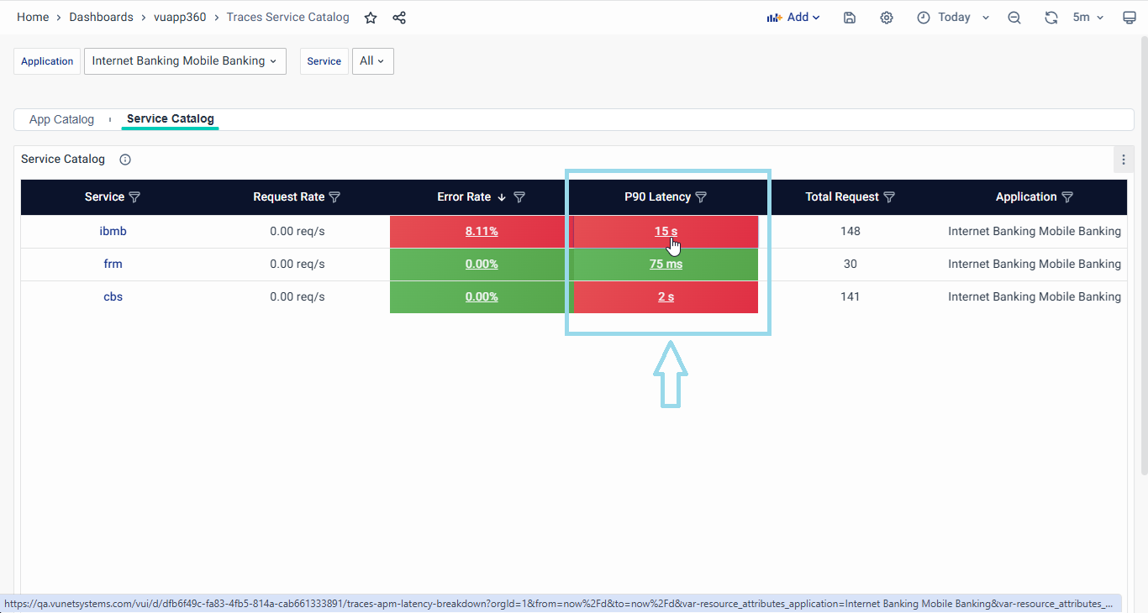Filter the Service column
This screenshot has height=613, width=1148.
[x=134, y=197]
